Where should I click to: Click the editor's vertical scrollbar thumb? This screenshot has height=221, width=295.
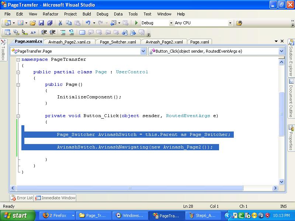pyautogui.click(x=281, y=114)
